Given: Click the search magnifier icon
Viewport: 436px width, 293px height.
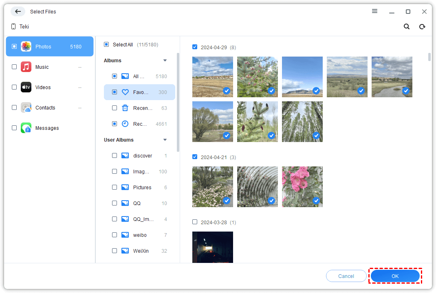Looking at the screenshot, I should [x=406, y=26].
